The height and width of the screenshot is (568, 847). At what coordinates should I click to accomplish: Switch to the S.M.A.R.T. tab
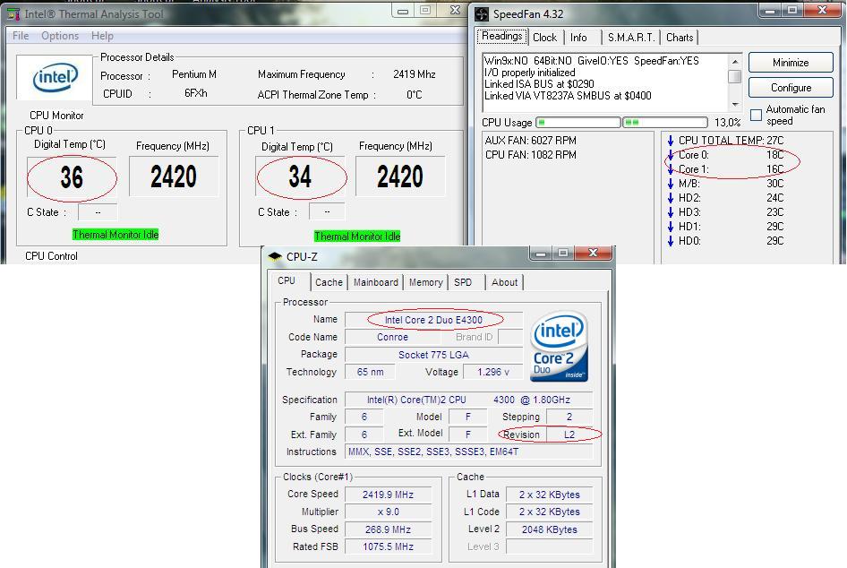[x=631, y=38]
